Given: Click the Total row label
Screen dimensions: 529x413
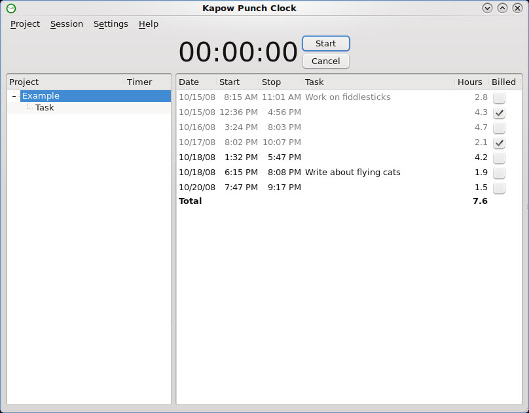Looking at the screenshot, I should (x=191, y=201).
